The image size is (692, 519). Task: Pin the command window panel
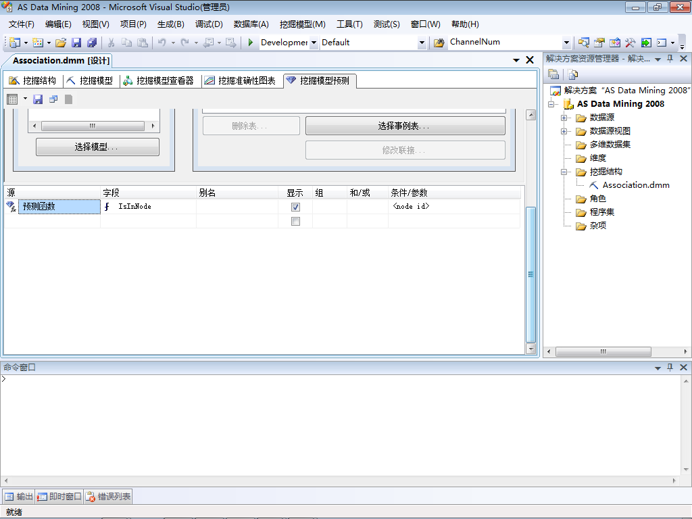(670, 367)
